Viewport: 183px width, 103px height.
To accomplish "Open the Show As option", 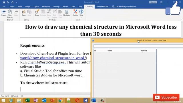I will click(x=49, y=14).
